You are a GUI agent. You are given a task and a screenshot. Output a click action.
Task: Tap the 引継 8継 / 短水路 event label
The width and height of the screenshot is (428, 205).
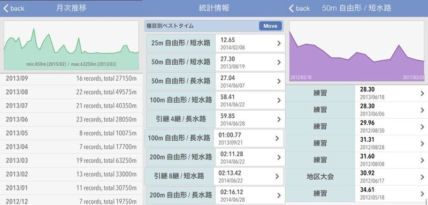pyautogui.click(x=179, y=176)
